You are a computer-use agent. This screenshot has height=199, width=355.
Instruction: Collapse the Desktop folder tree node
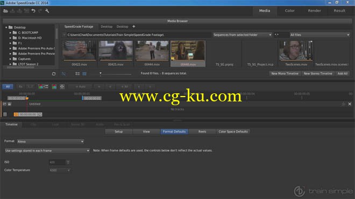pos(6,27)
